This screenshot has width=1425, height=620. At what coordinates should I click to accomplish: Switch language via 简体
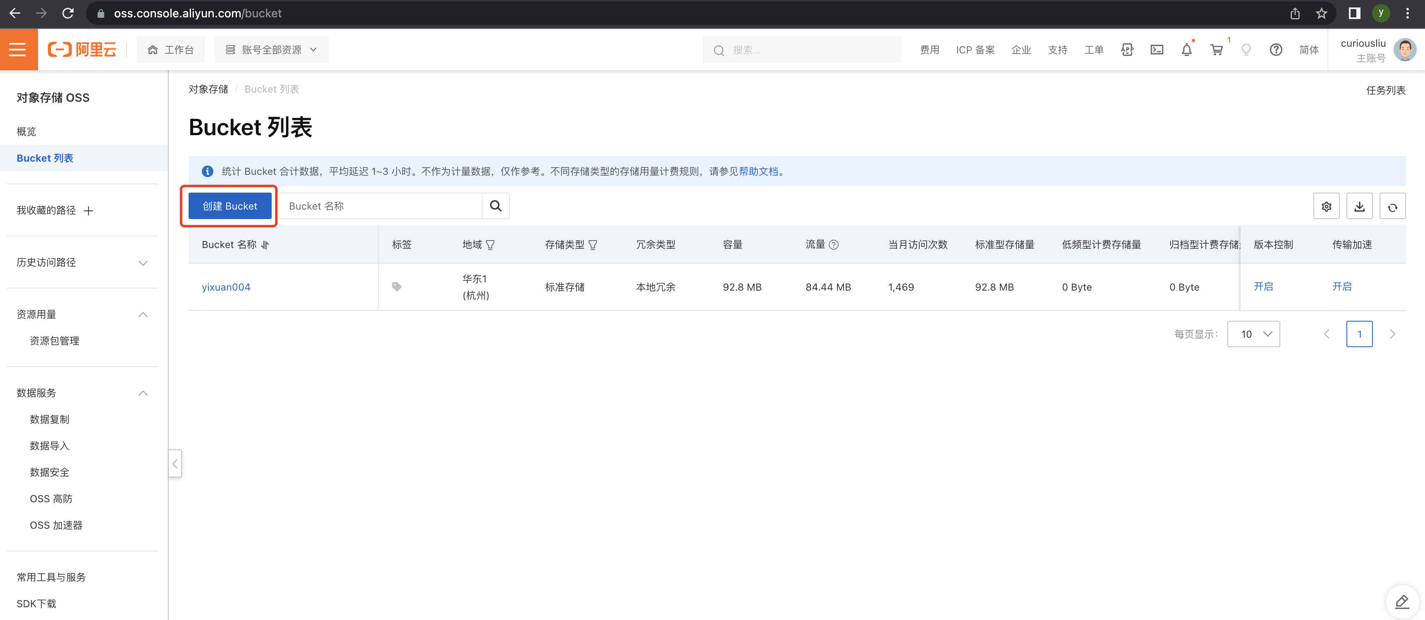1309,50
